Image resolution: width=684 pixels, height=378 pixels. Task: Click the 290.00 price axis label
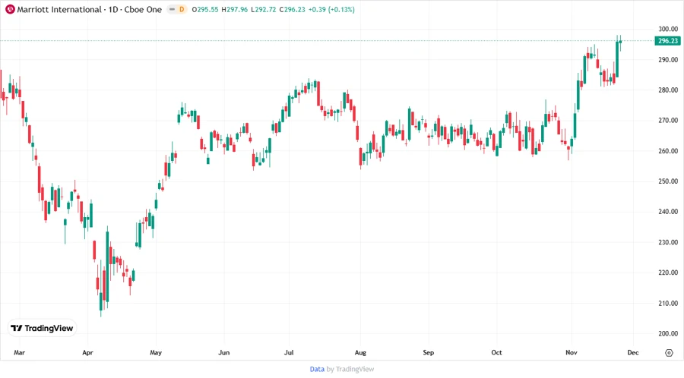pos(668,60)
